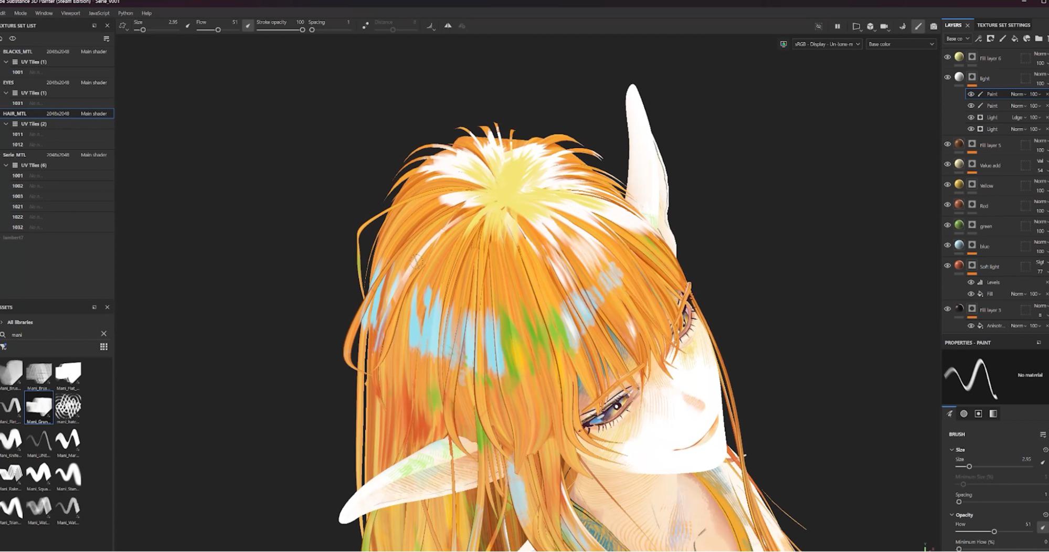Open grid view icon in Assets panel
The image size is (1049, 552).
click(104, 347)
